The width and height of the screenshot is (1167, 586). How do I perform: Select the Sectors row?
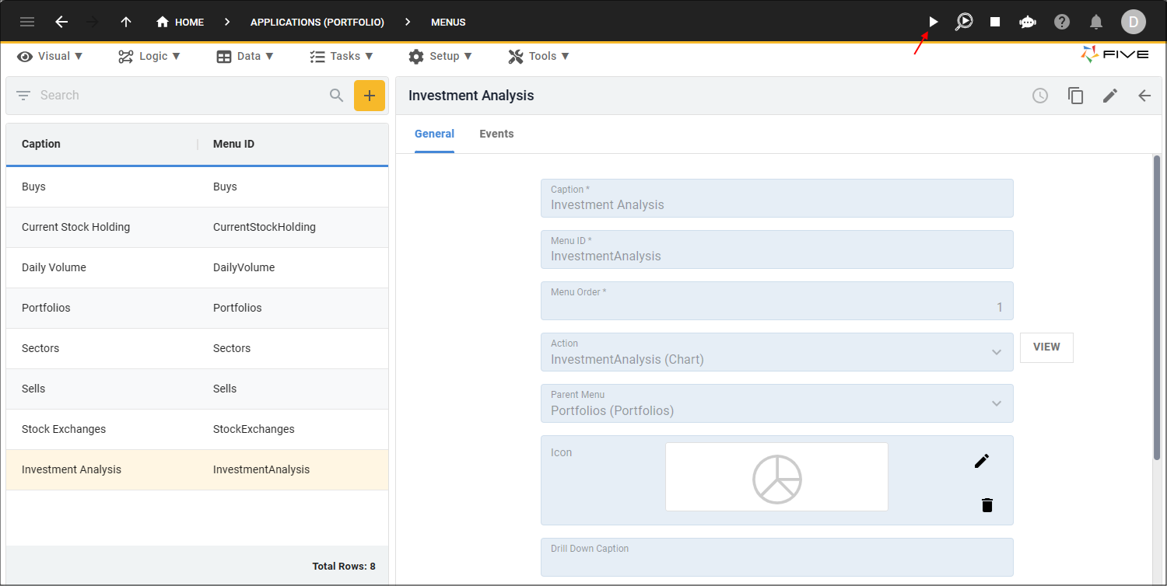tap(197, 348)
